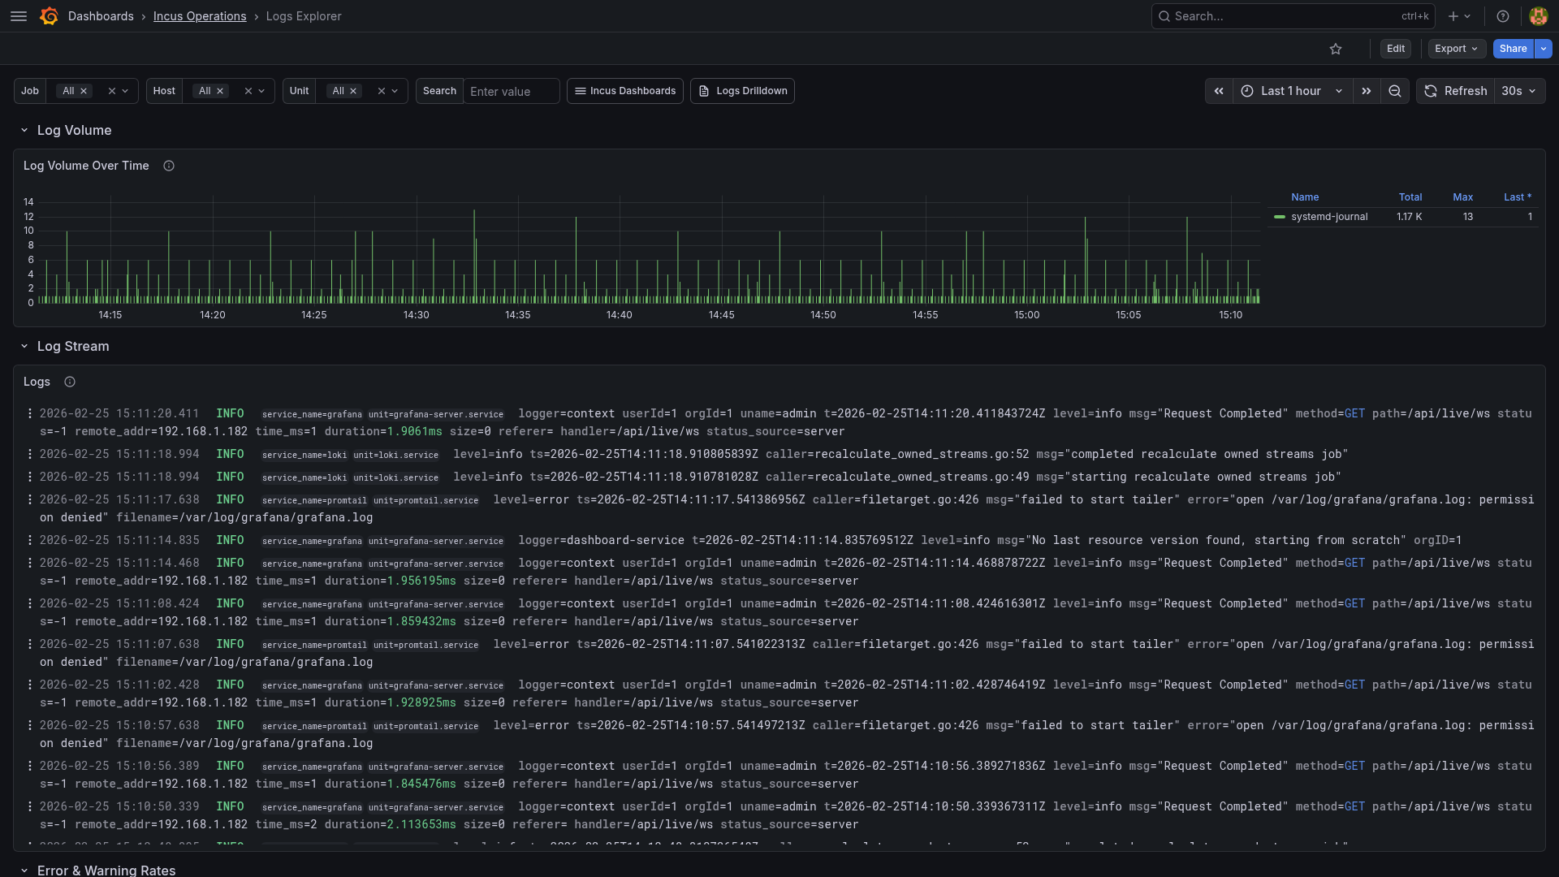Open user profile avatar menu
Viewport: 1559px width, 877px height.
coord(1538,16)
